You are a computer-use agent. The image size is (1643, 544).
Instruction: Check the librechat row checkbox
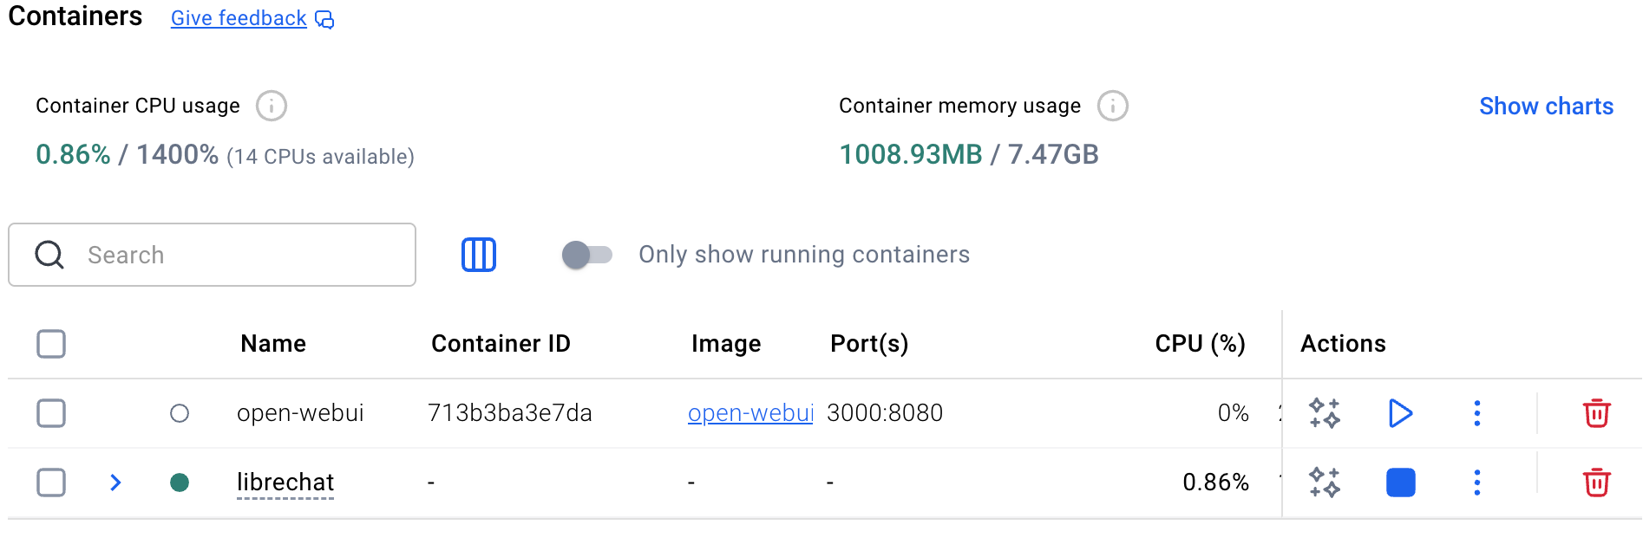[51, 482]
